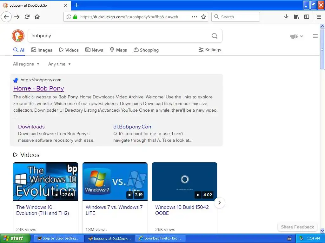Expand the All regions filter

tap(26, 64)
